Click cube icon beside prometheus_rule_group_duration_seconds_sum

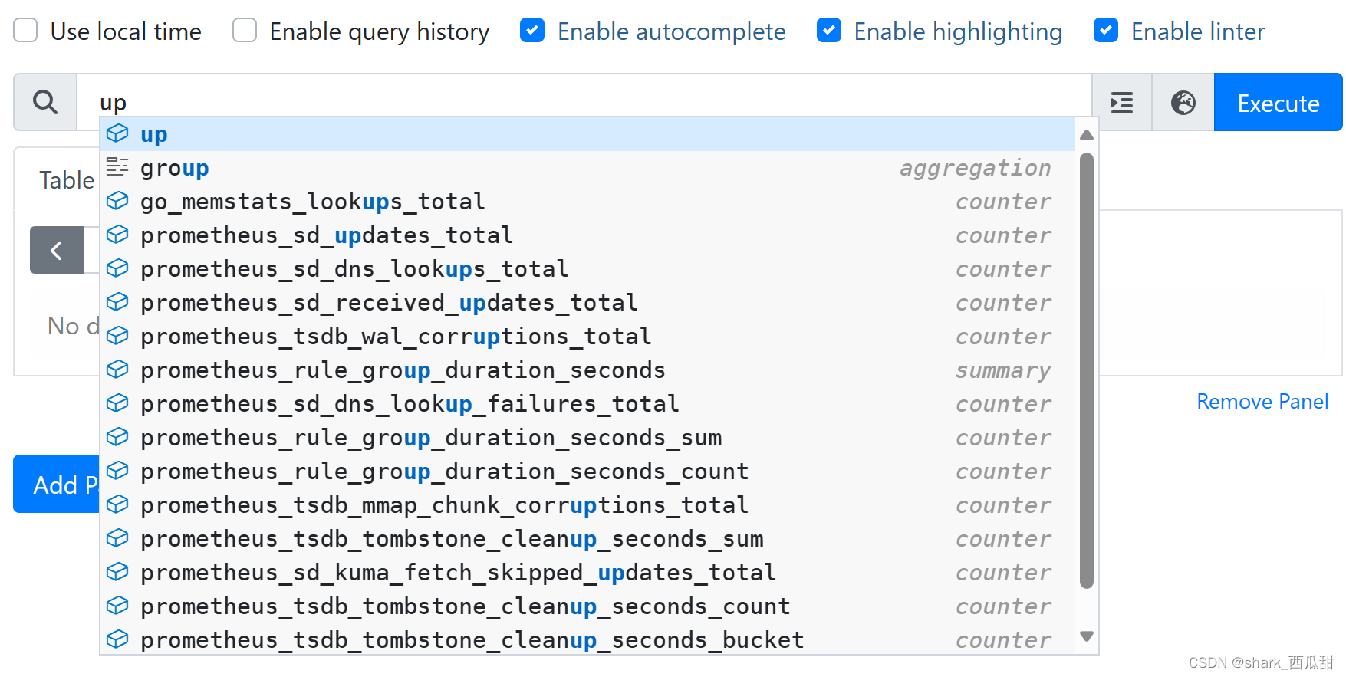(117, 437)
